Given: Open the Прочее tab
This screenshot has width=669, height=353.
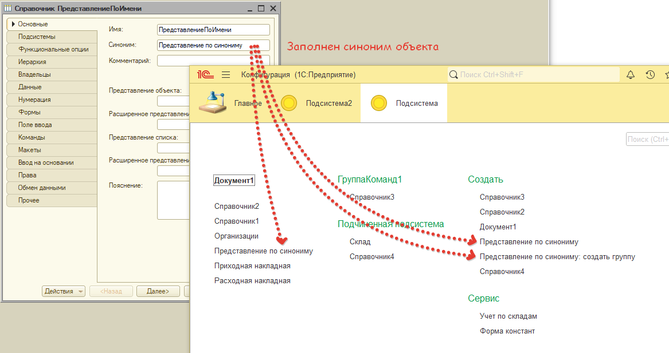Looking at the screenshot, I should pyautogui.click(x=52, y=200).
